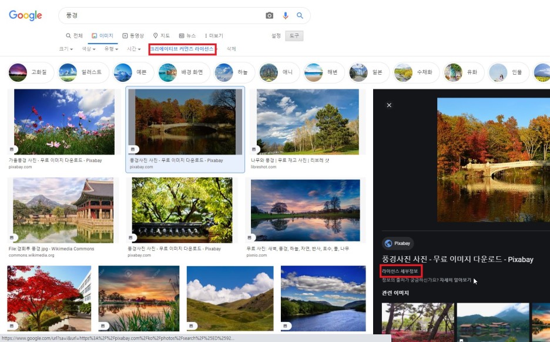Open the red maple tree image
This screenshot has height=342, width=550.
pyautogui.click(x=49, y=299)
